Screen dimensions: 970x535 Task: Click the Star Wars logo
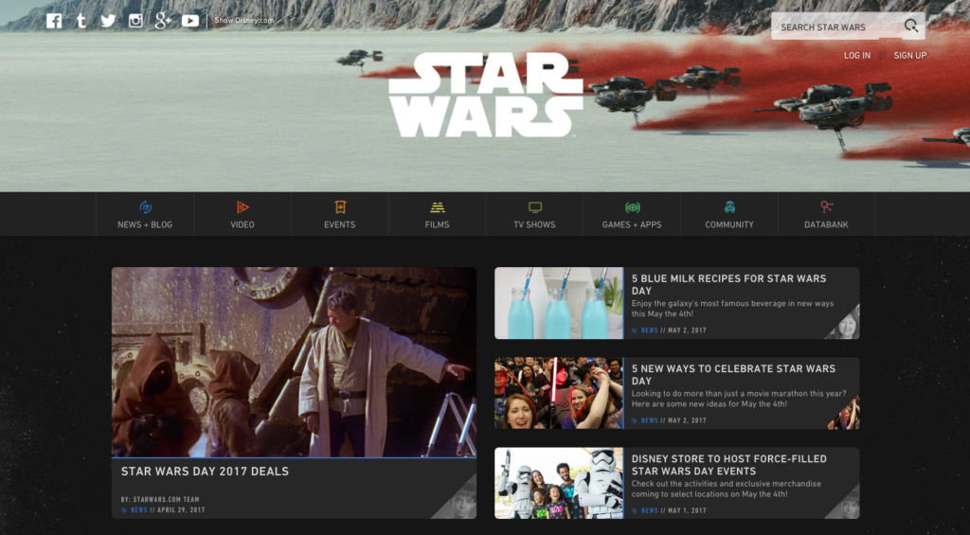click(486, 95)
